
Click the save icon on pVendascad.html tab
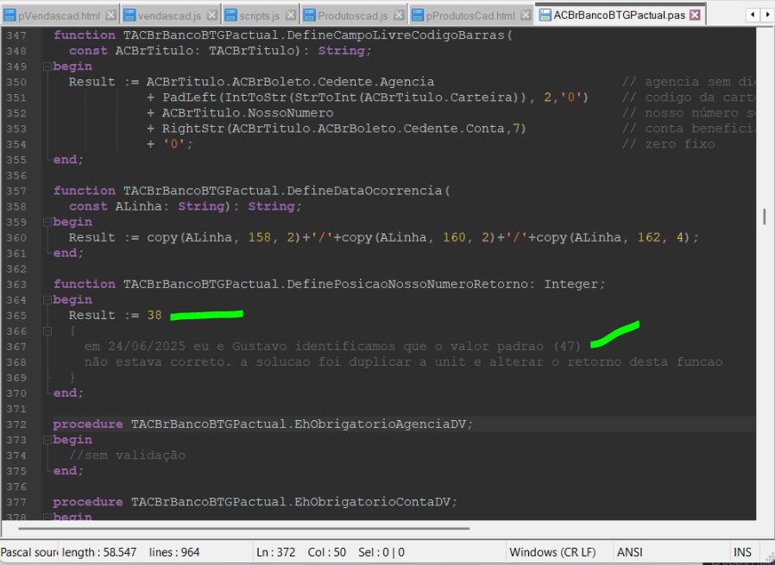coord(9,16)
